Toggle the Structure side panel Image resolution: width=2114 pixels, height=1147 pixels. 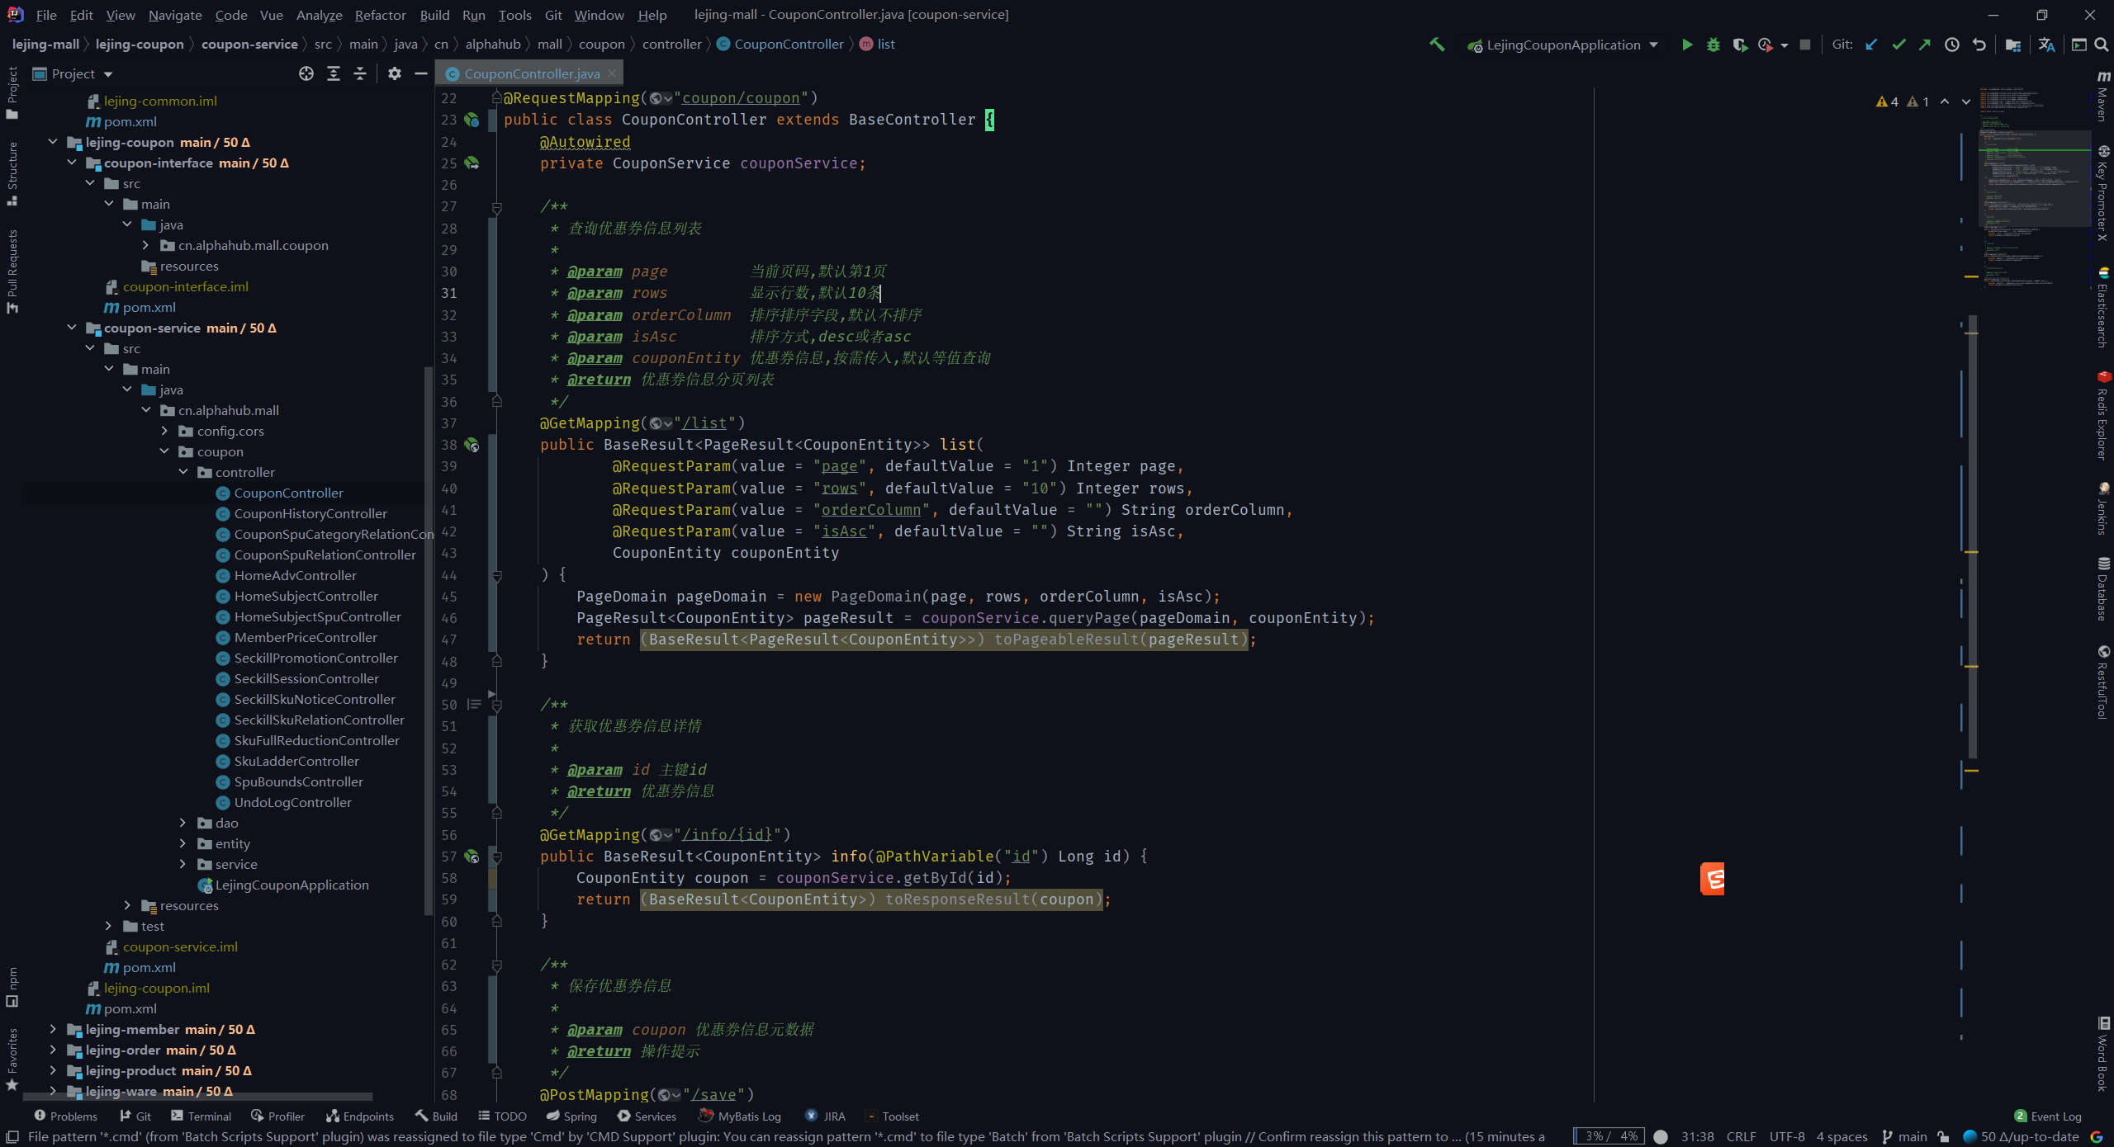pyautogui.click(x=12, y=173)
